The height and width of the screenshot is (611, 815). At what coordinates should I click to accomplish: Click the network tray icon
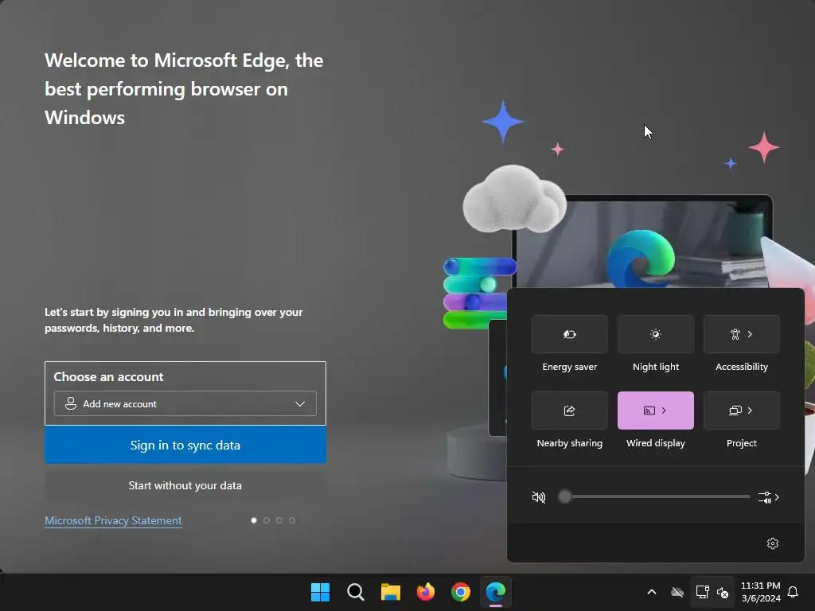(702, 592)
